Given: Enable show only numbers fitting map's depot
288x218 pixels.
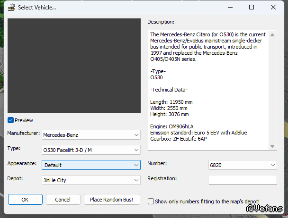Looking at the screenshot, I should (x=151, y=201).
